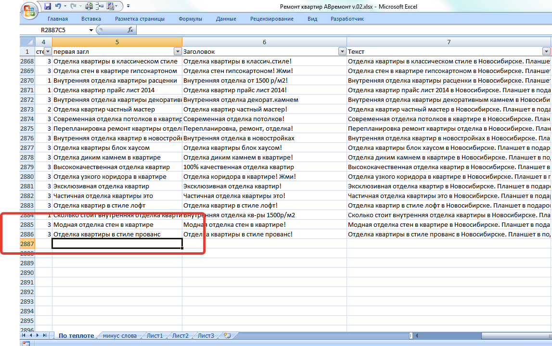
Task: Click the toolbar icon right of the printer icon
Action: point(100,6)
